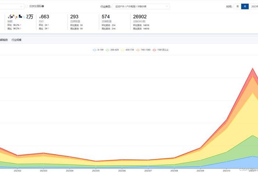Toggle the 430-739 legend series
This screenshot has height=173, width=258.
(128, 50)
